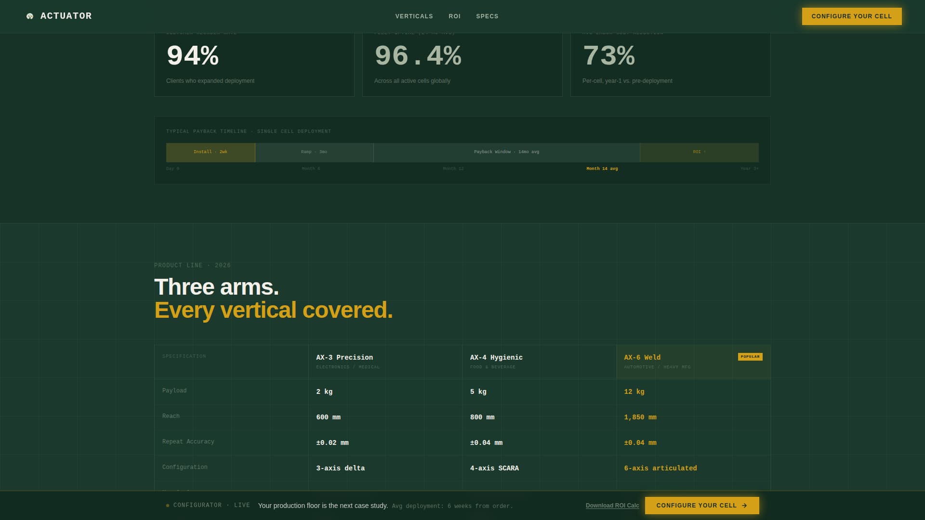Click the Month 14 avg timeline marker
This screenshot has height=520, width=925.
(601, 169)
